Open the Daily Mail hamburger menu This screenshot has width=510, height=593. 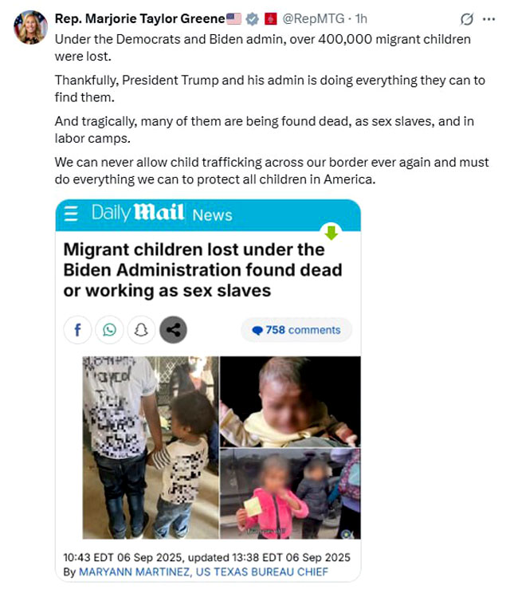(x=71, y=214)
